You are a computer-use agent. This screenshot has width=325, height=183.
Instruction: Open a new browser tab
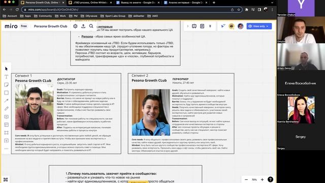pos(214,3)
